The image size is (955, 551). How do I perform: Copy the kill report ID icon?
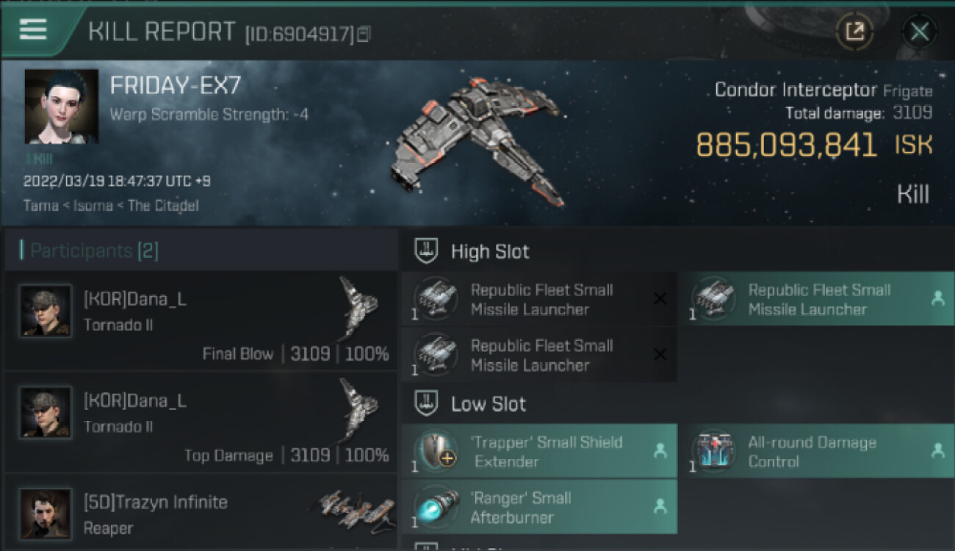tap(364, 34)
